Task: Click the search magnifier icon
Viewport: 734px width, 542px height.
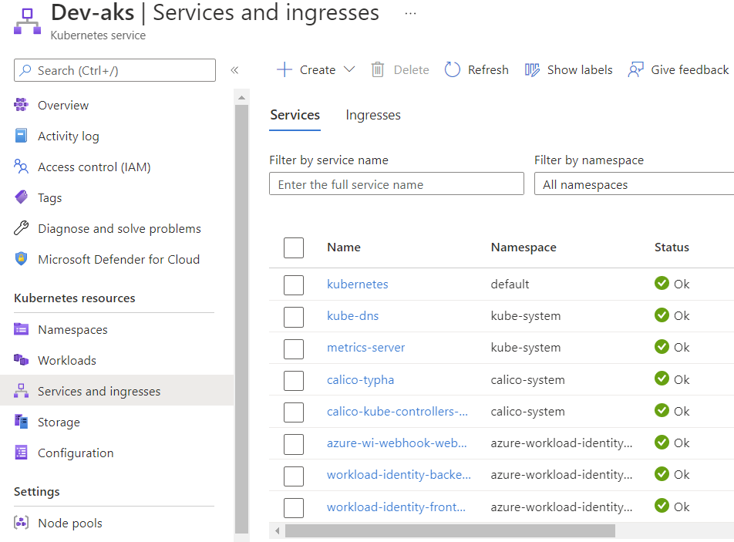Action: click(x=25, y=70)
